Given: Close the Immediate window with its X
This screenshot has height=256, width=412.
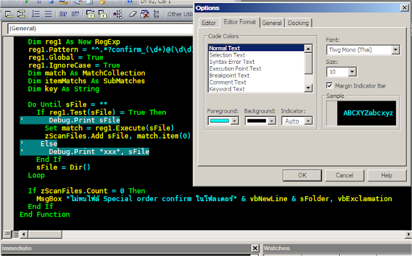Looking at the screenshot, I should coord(255,248).
